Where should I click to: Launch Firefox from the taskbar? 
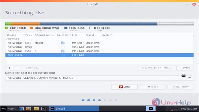click(x=29, y=109)
